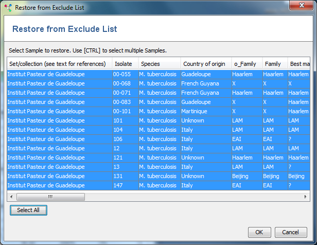
Task: Select the row for isolate 147
Action: (124, 185)
